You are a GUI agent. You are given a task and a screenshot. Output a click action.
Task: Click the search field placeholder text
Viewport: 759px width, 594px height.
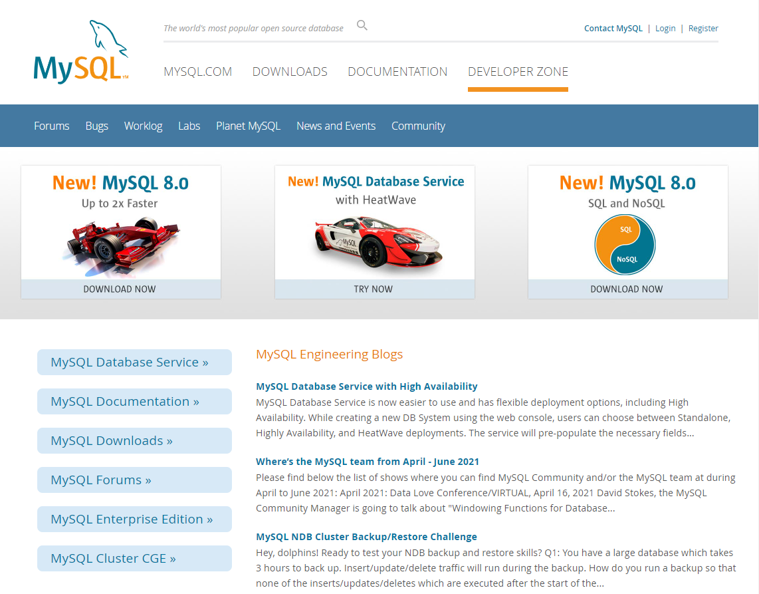coord(253,28)
